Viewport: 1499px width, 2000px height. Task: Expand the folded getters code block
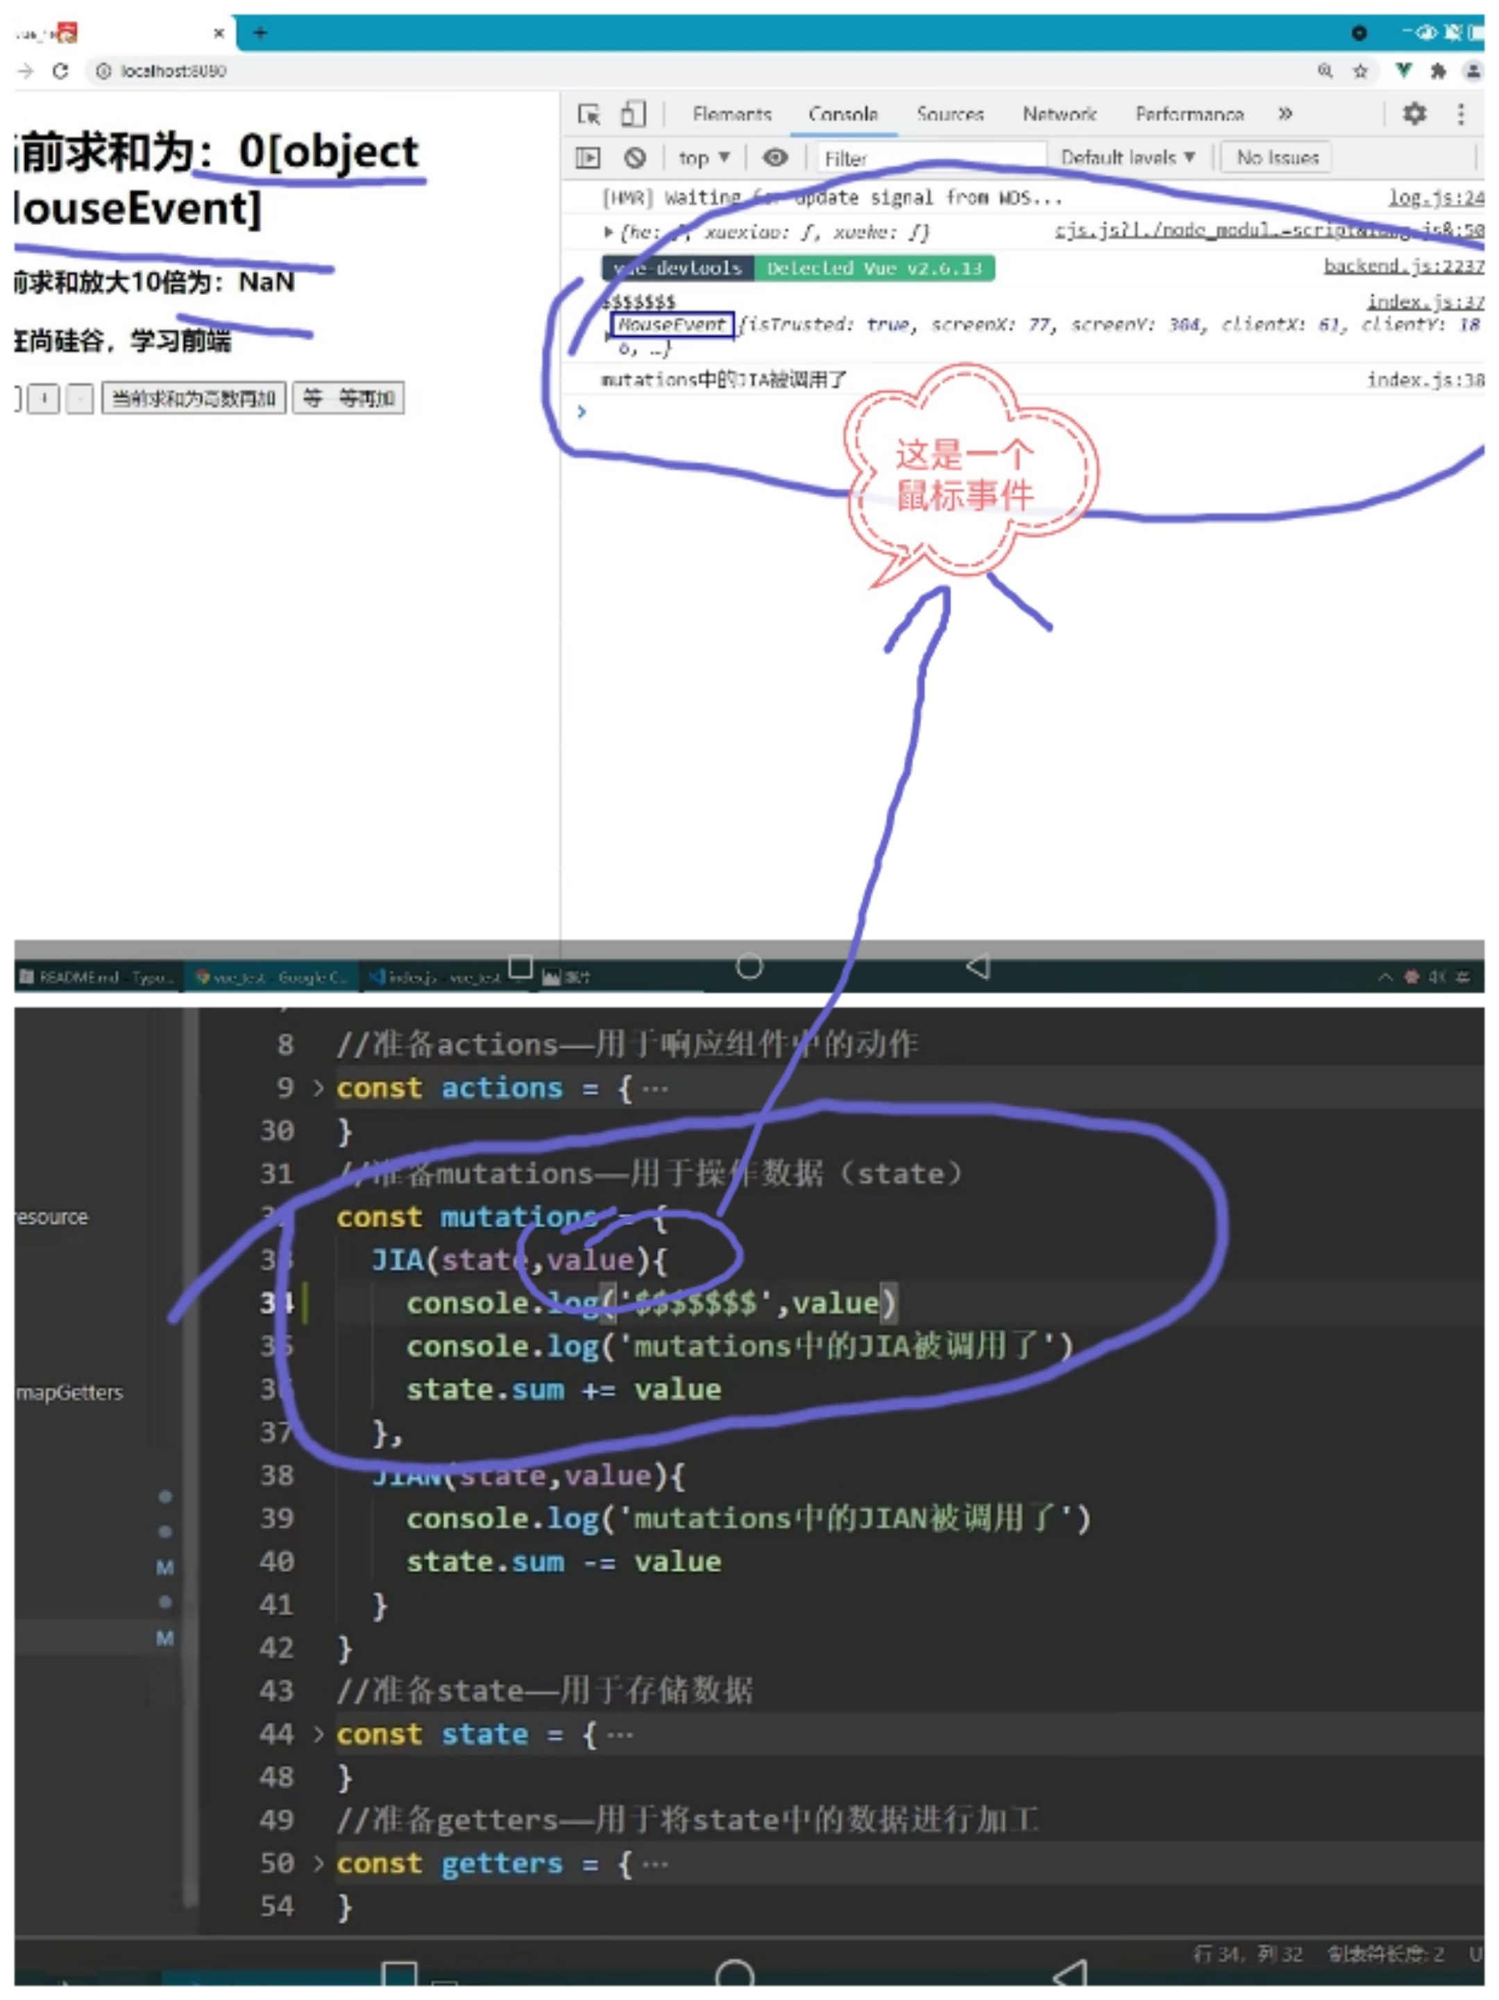[x=319, y=1863]
